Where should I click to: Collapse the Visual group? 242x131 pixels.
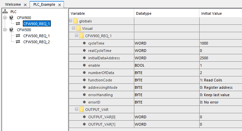tap(73, 28)
